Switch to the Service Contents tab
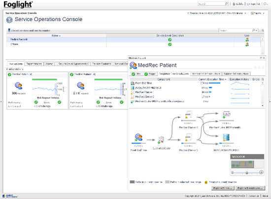Image resolution: width=271 pixels, height=199 pixels. (102, 64)
